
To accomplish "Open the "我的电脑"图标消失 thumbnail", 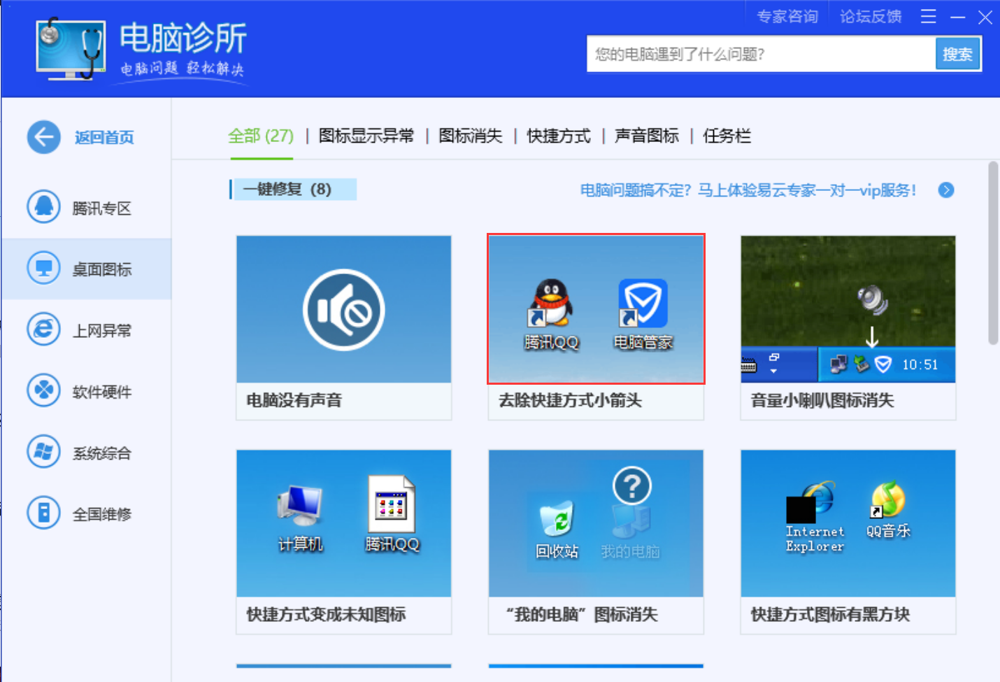I will (596, 523).
